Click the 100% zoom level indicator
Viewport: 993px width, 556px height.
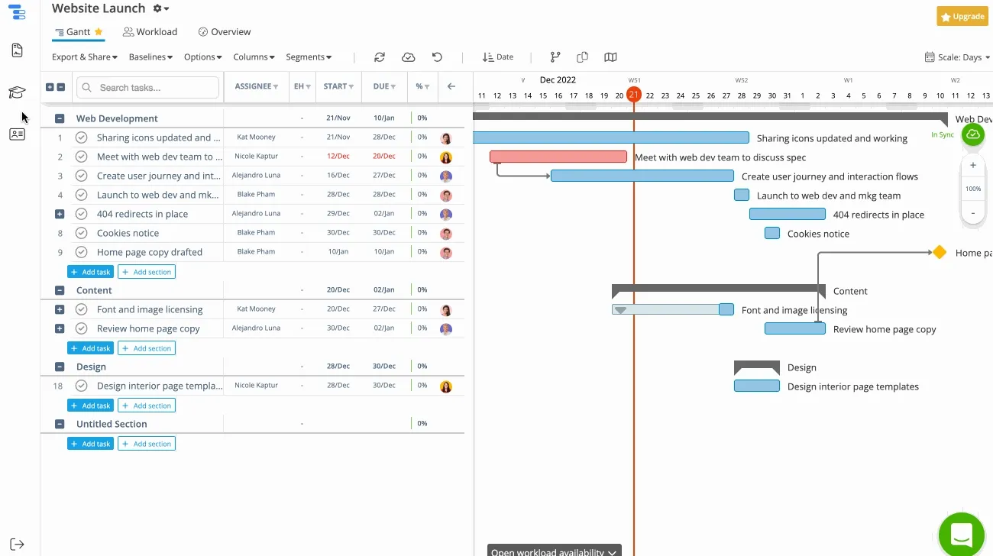[972, 189]
